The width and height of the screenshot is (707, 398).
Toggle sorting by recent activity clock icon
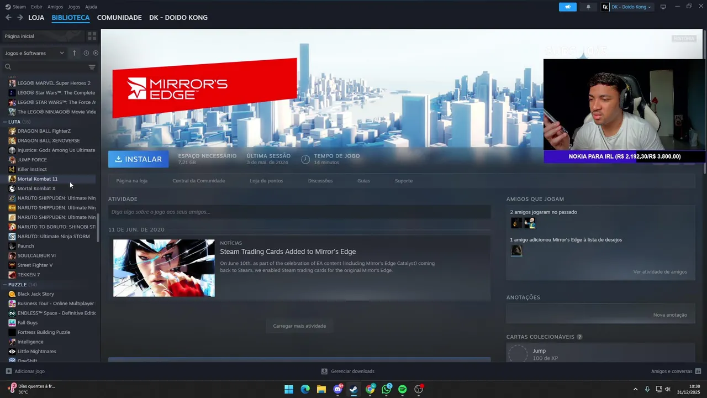point(86,53)
